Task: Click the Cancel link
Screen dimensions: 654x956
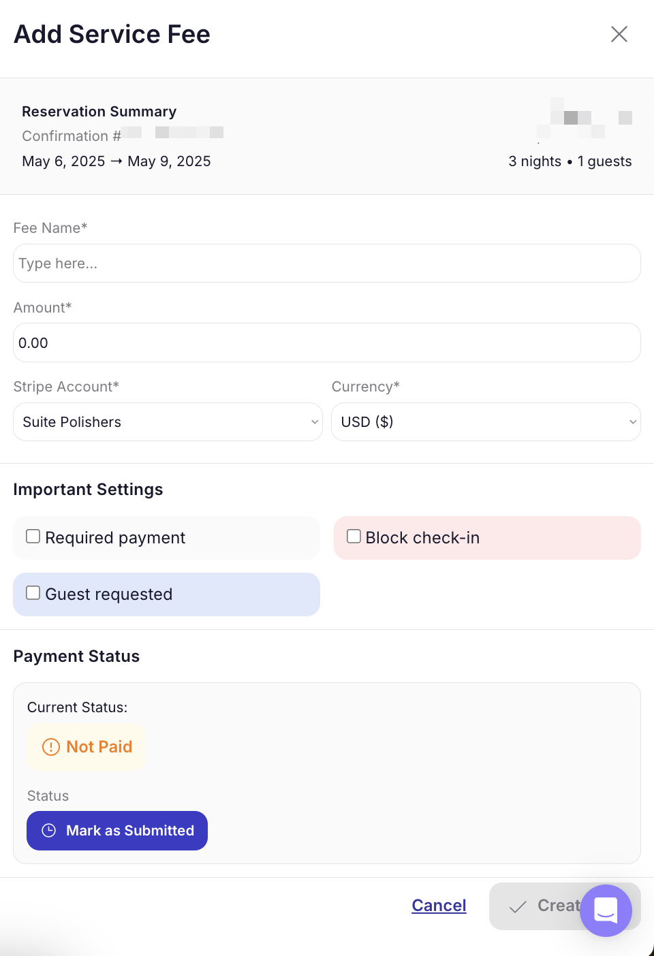Action: pyautogui.click(x=439, y=906)
